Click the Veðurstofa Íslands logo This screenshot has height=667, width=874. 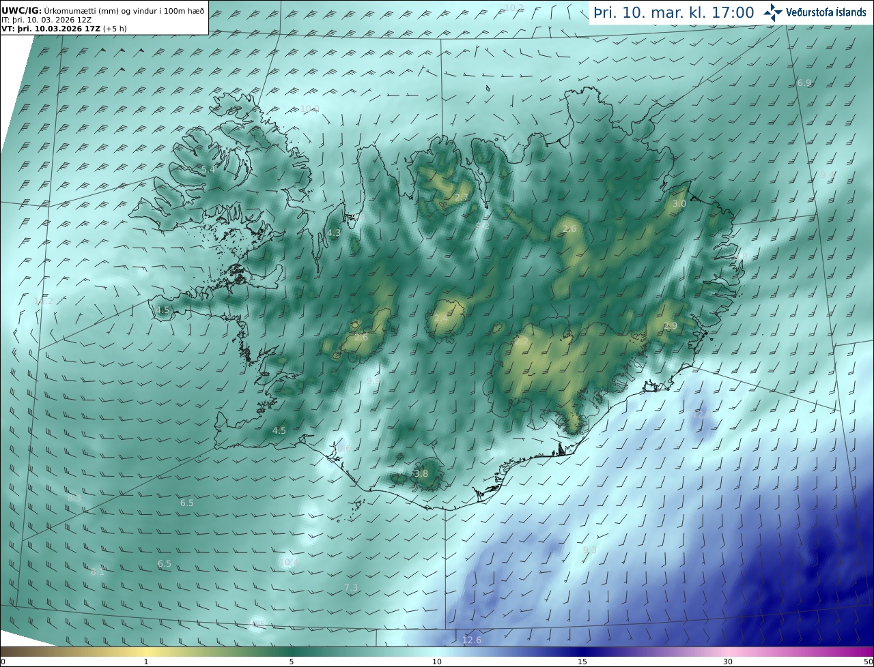pos(815,12)
